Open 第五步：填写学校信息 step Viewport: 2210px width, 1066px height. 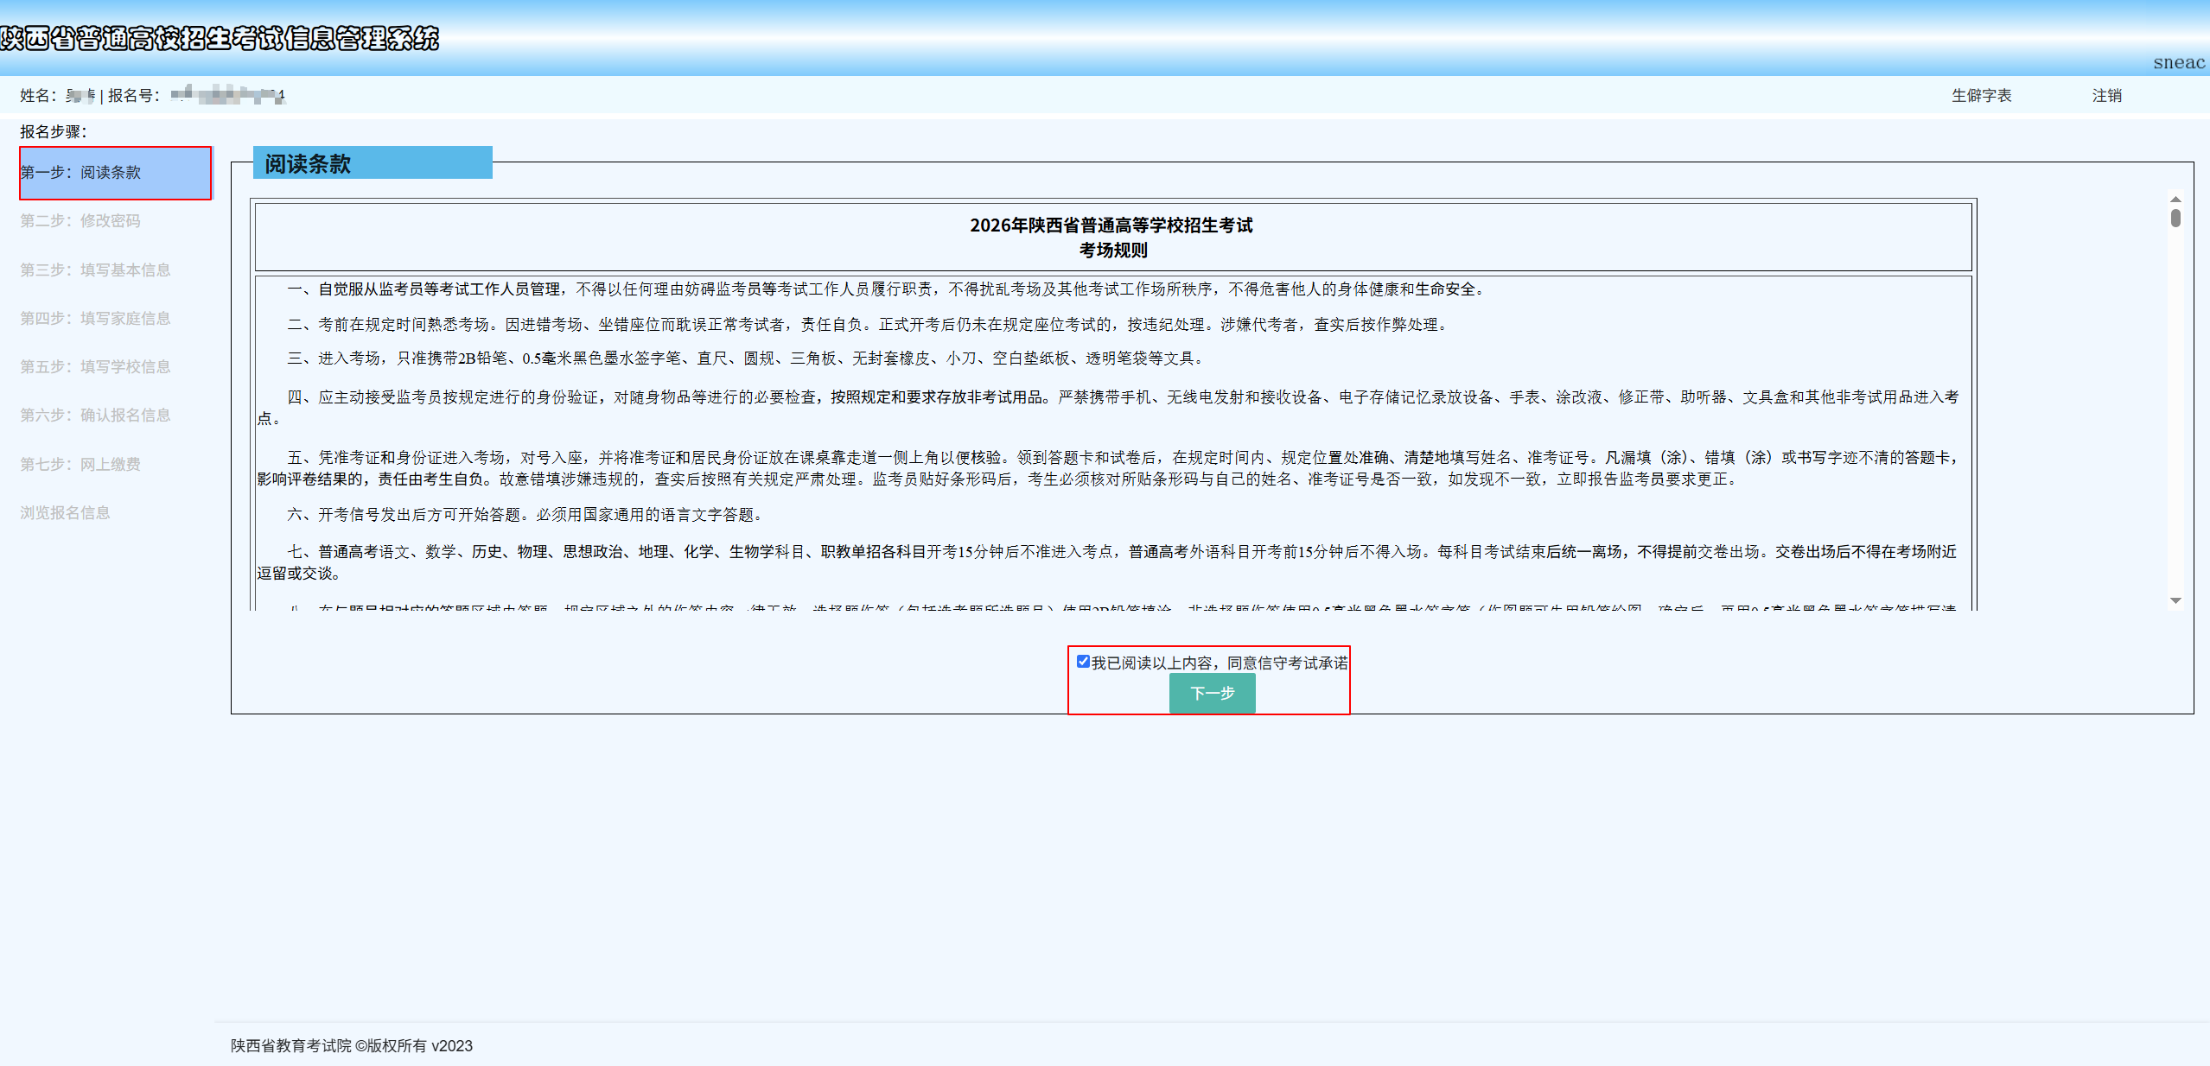pos(96,366)
